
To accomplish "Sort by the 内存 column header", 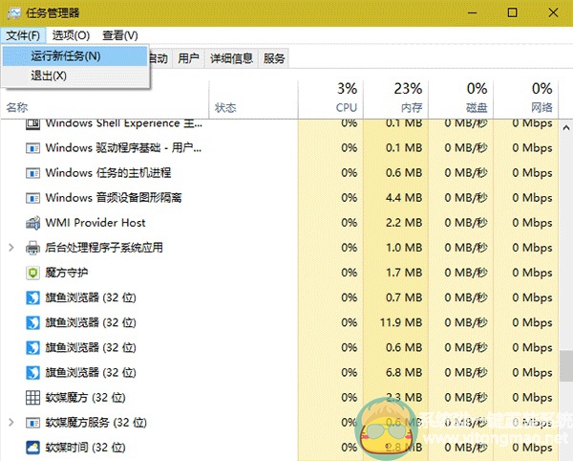I will 395,99.
